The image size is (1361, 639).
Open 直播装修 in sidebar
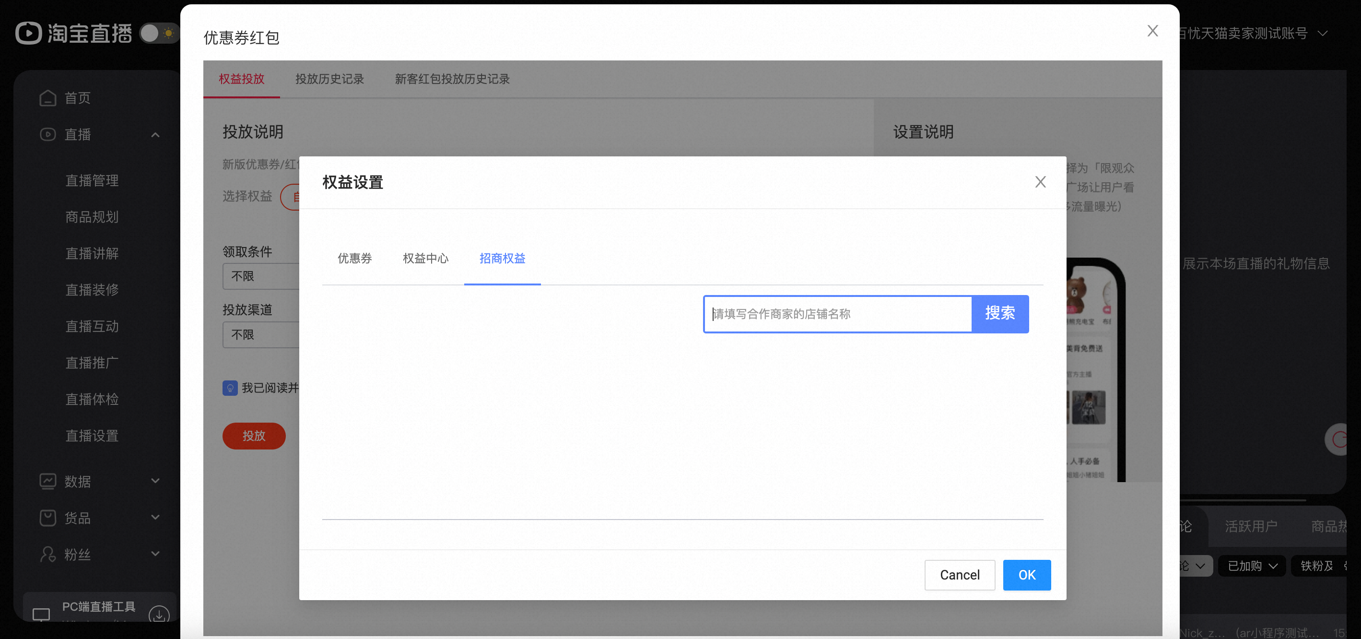click(92, 290)
